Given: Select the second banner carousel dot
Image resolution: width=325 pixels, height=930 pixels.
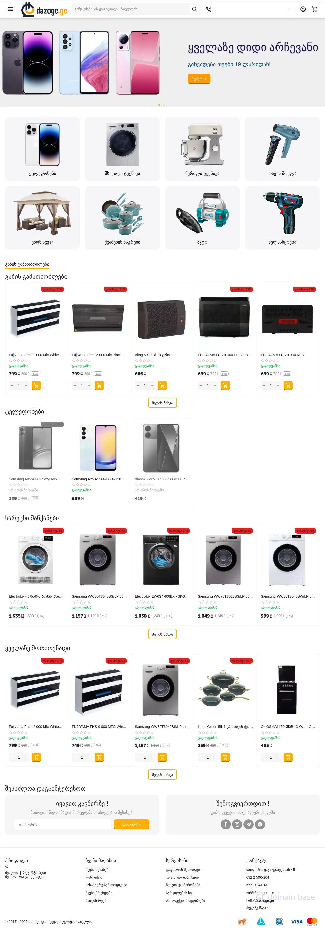Looking at the screenshot, I should point(162,105).
